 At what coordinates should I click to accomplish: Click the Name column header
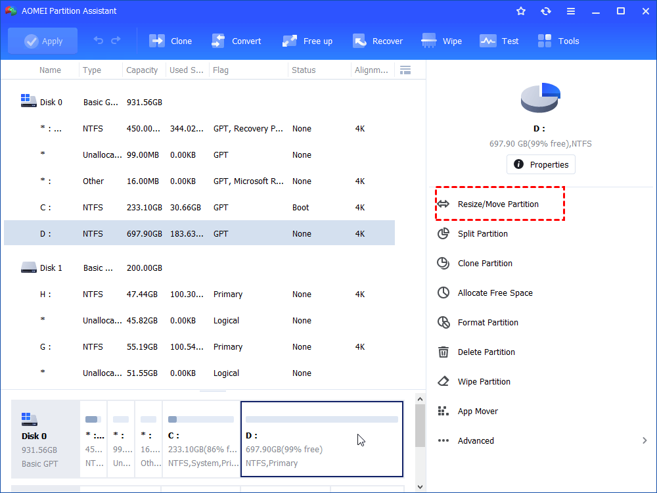pyautogui.click(x=50, y=70)
